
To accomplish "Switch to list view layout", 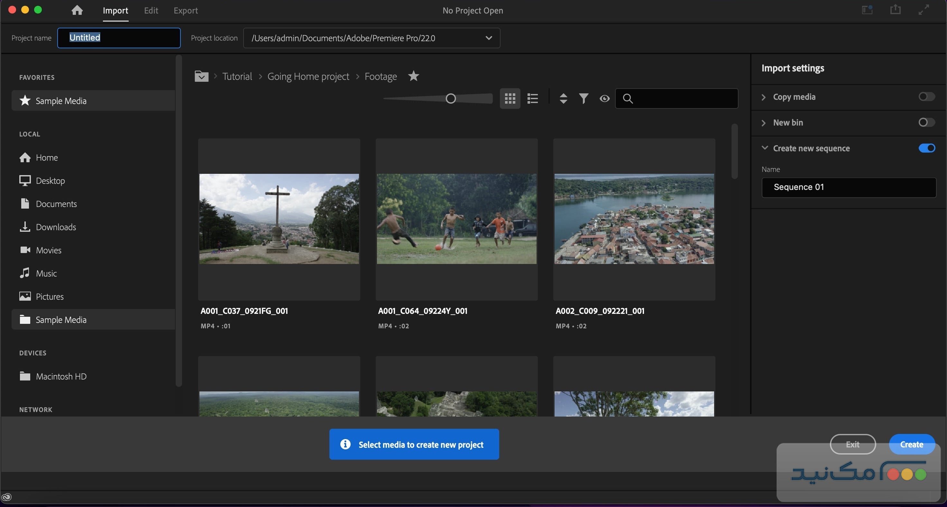I will point(533,98).
